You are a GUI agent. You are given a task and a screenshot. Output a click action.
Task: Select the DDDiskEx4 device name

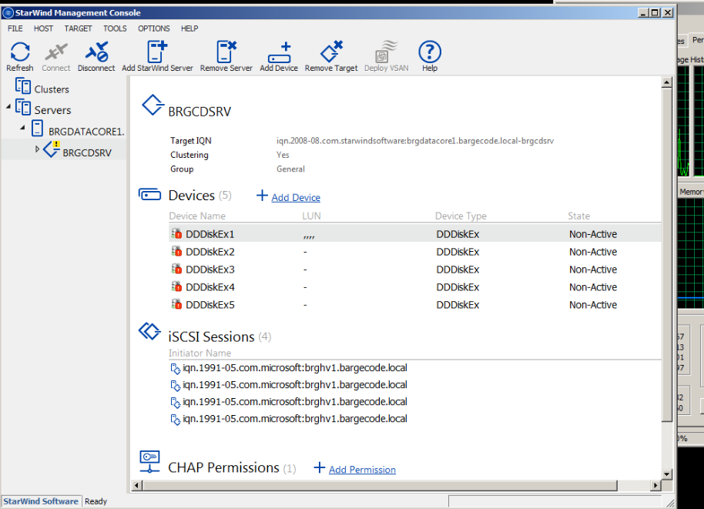210,286
